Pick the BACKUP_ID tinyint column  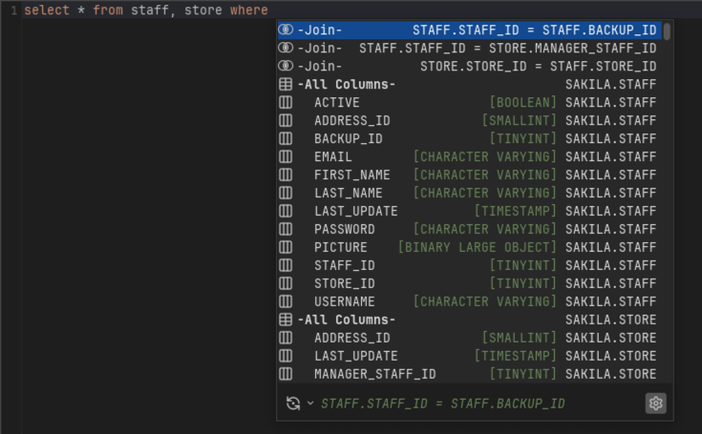point(348,138)
